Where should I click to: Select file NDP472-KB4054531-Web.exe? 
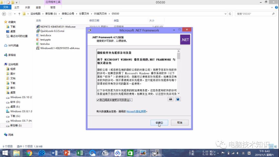click(x=58, y=27)
